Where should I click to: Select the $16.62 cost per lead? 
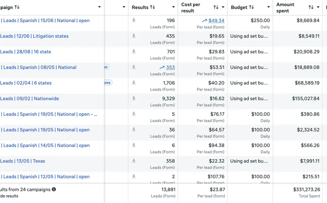point(217,99)
